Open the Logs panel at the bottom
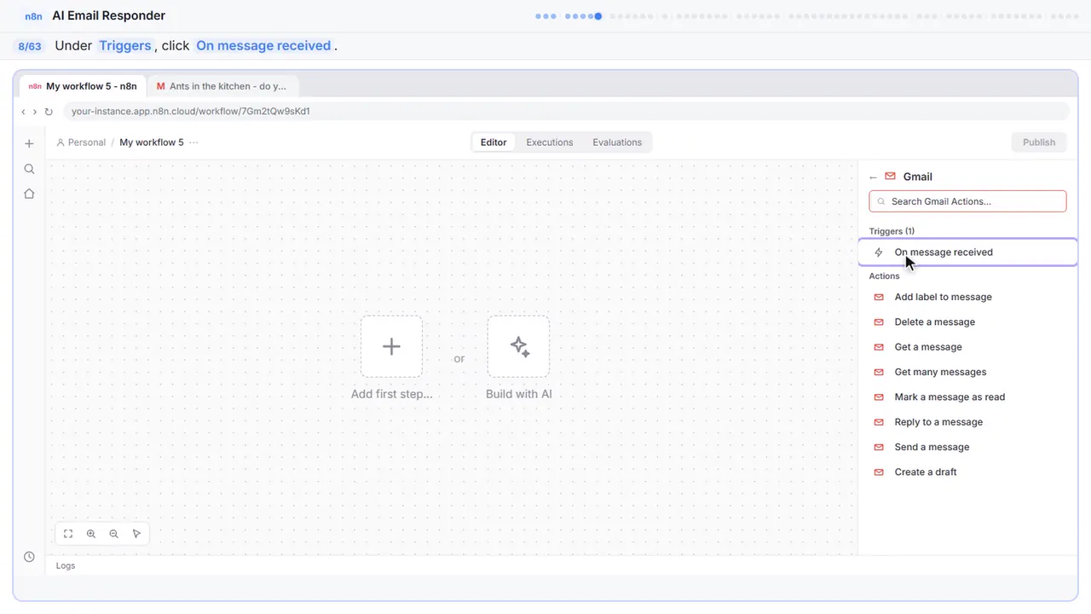Viewport: 1091px width, 614px height. point(66,565)
